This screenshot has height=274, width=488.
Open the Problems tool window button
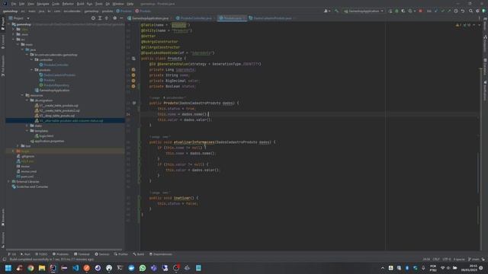click(x=60, y=254)
